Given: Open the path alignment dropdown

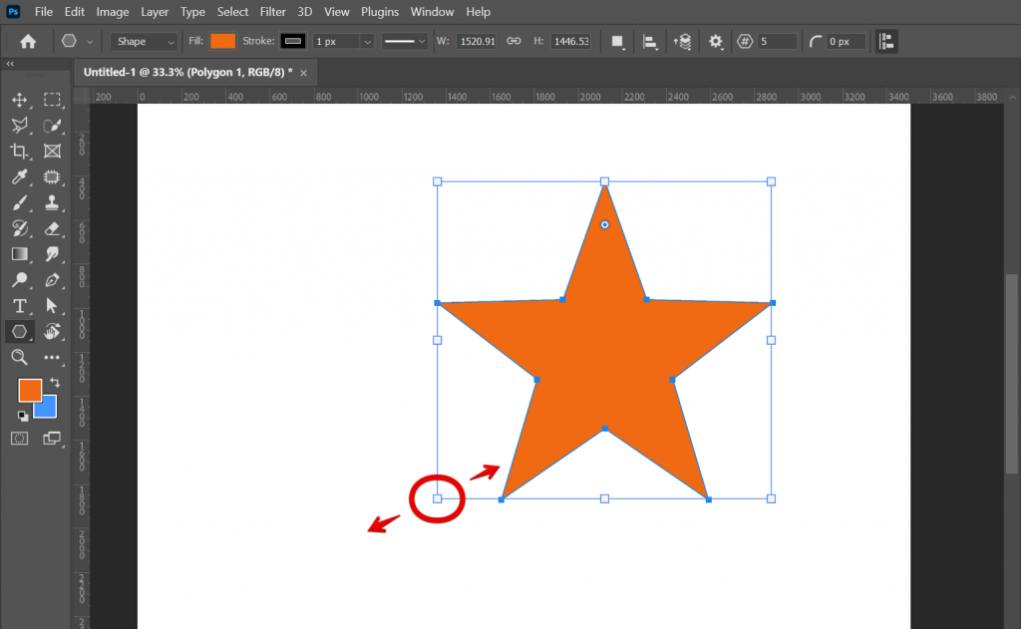Looking at the screenshot, I should pyautogui.click(x=648, y=41).
